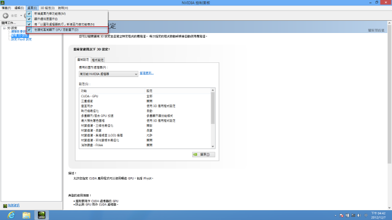Click the main panel vertical scrollbar thumb
The image size is (392, 220).
pyautogui.click(x=390, y=94)
